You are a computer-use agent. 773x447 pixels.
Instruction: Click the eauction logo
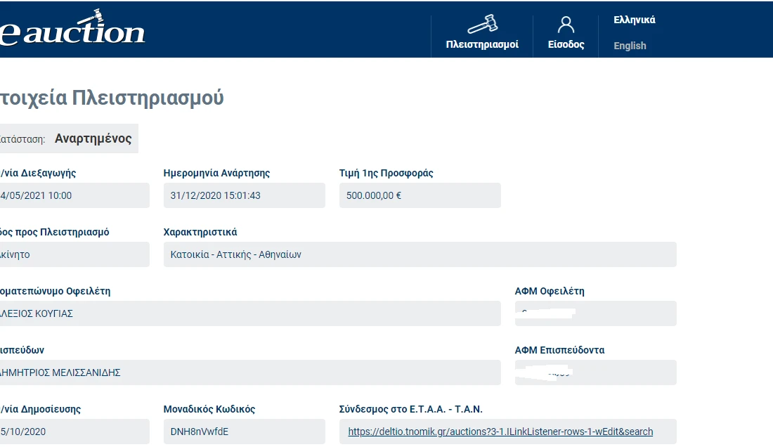(x=72, y=31)
